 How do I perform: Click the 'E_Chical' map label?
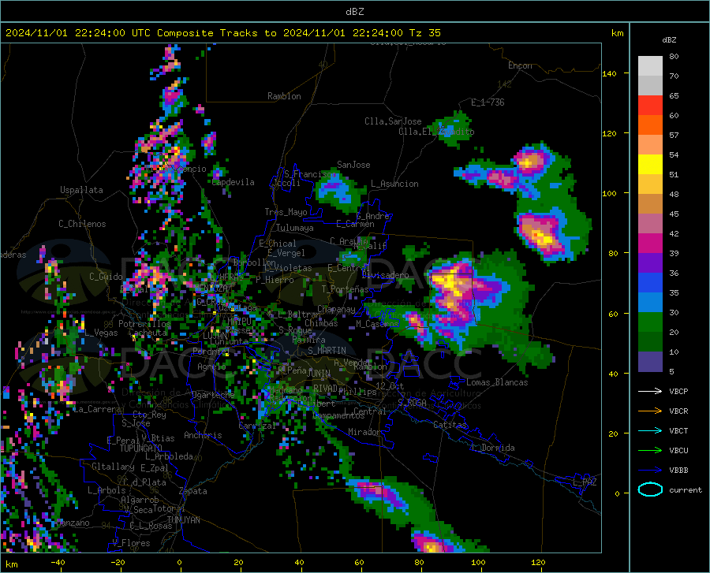pyautogui.click(x=278, y=244)
